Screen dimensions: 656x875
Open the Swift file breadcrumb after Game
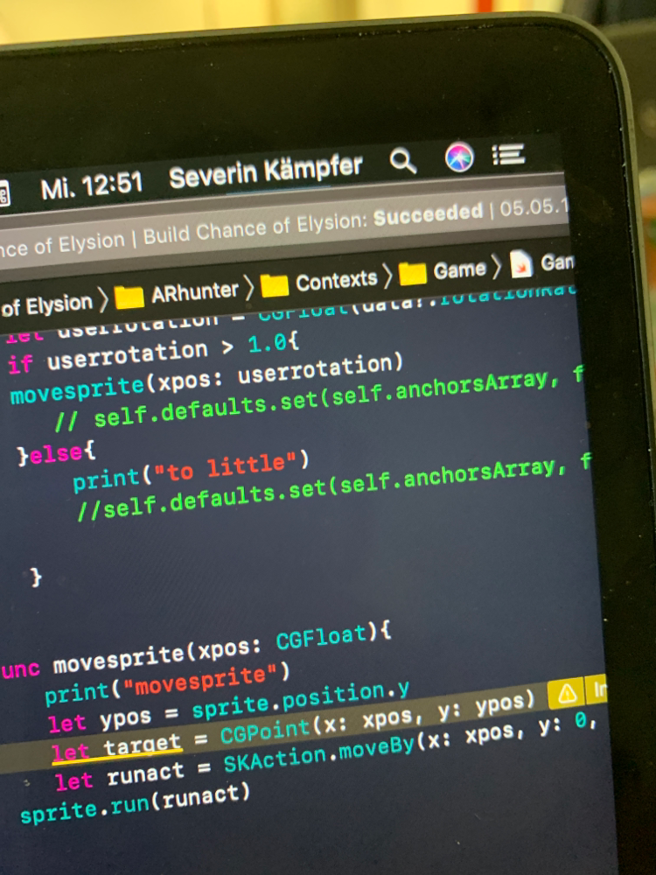541,262
